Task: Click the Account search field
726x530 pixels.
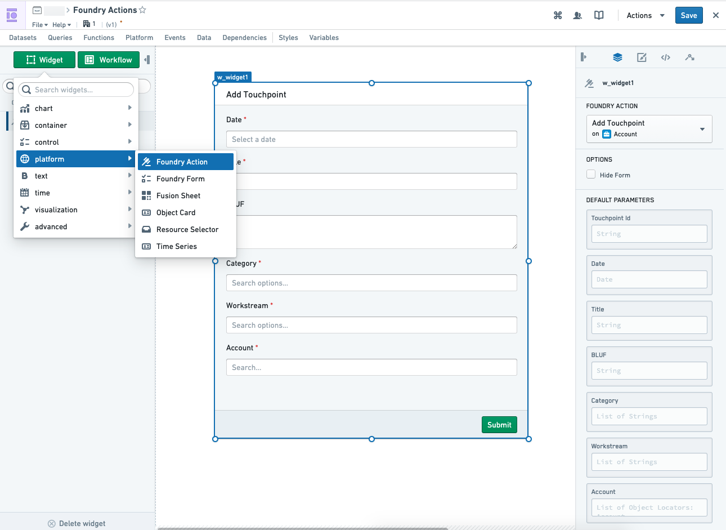Action: 371,367
